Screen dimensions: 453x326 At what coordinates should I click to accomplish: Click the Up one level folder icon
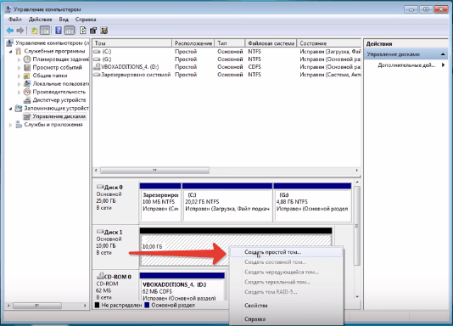pos(34,31)
